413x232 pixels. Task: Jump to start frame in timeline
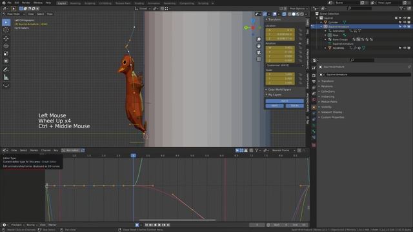click(146, 225)
